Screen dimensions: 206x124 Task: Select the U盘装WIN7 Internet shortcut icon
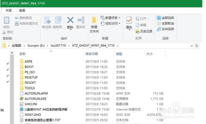(x=21, y=109)
